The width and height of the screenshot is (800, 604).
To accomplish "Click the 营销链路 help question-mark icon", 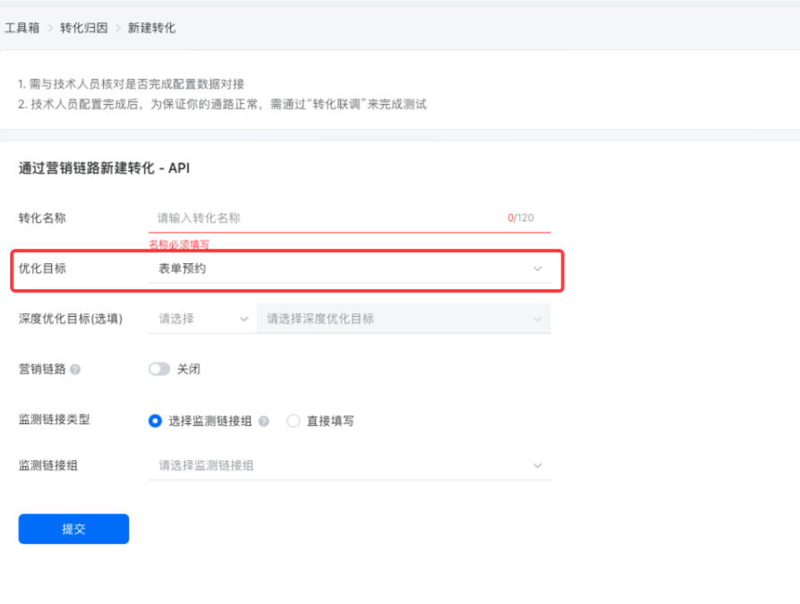I will point(75,370).
